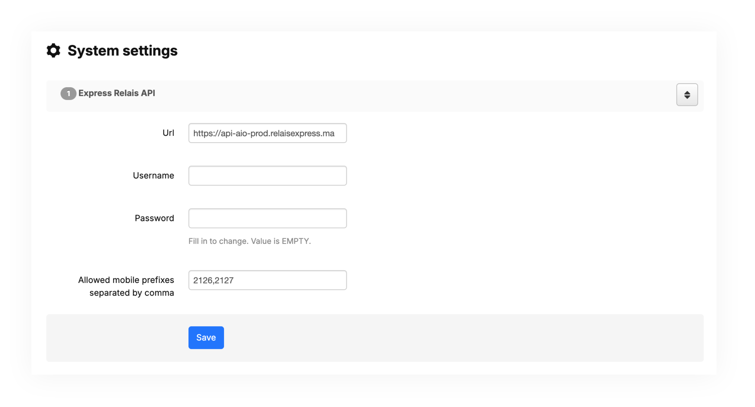Image resolution: width=755 pixels, height=407 pixels.
Task: Click the Password label text
Action: tap(154, 218)
